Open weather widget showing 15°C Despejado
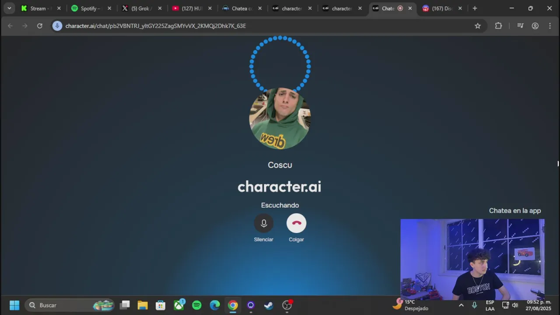This screenshot has width=560, height=315. pyautogui.click(x=410, y=305)
